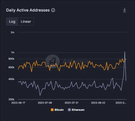Click the 200k y-axis label
The image size is (135, 121).
[x=11, y=99]
